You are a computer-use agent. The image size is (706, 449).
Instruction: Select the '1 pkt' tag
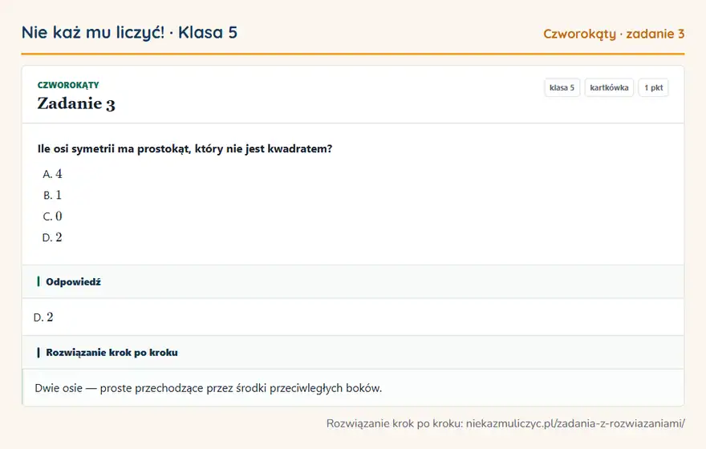(x=653, y=87)
